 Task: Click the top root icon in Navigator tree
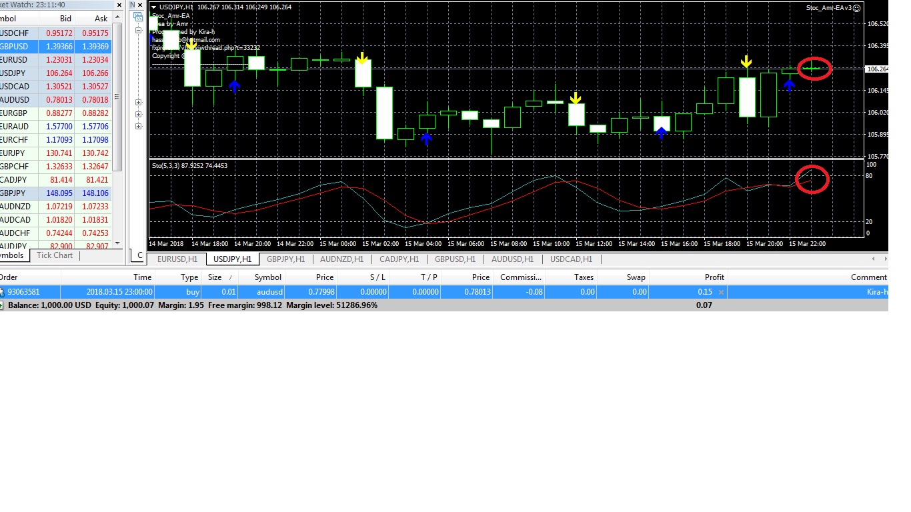click(x=139, y=18)
